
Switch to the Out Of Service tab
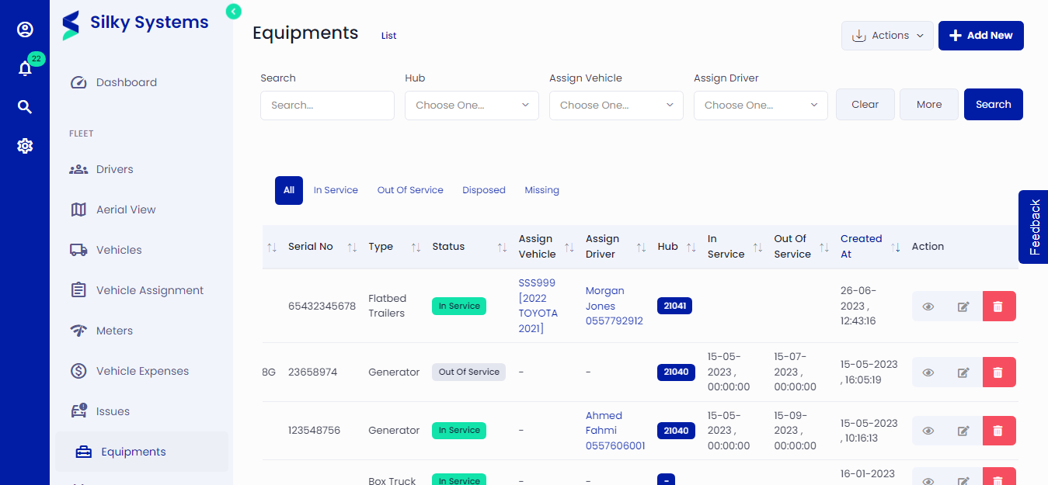click(x=410, y=190)
